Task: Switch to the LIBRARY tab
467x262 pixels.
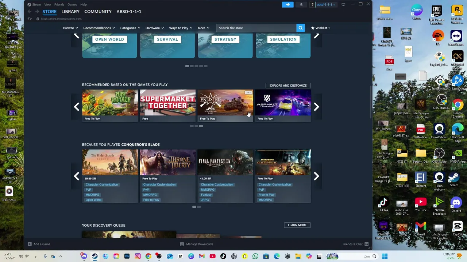Action: click(x=70, y=12)
